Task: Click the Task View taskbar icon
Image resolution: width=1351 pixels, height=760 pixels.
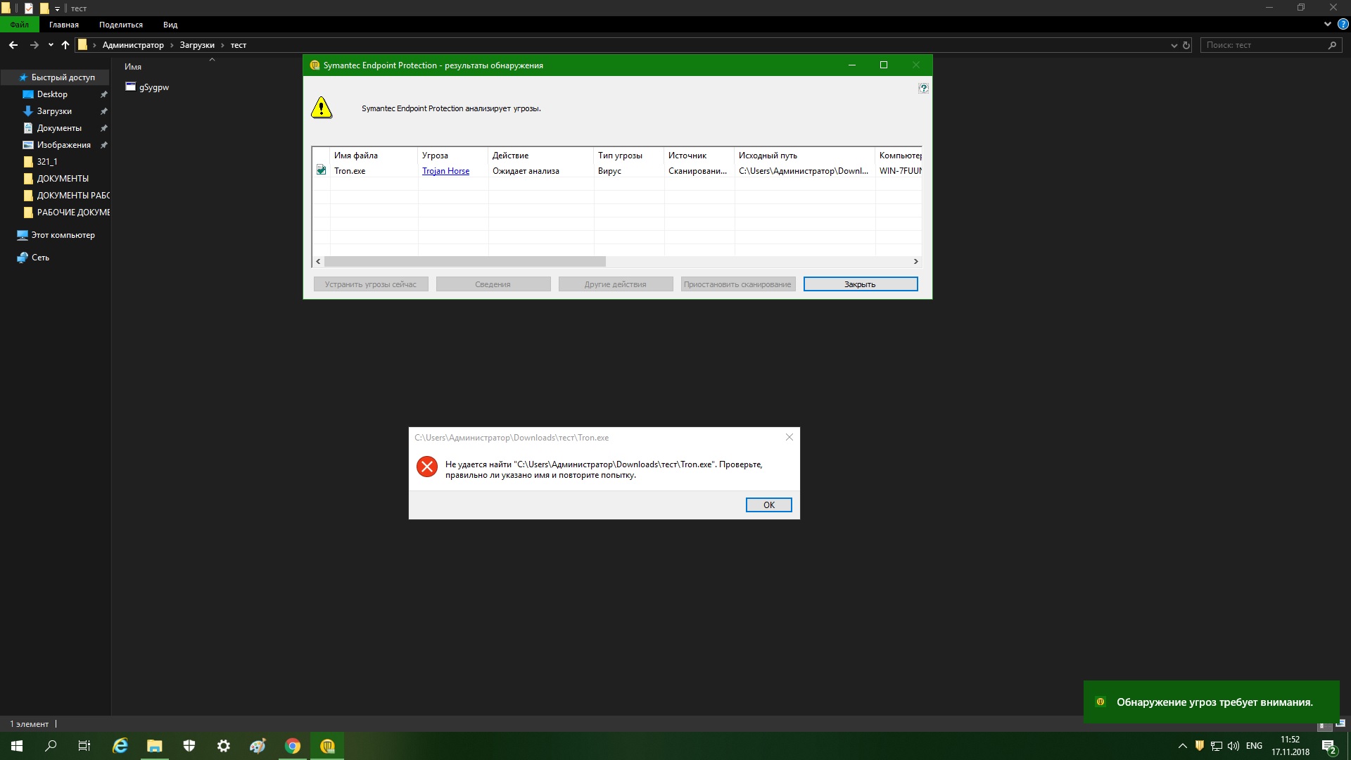Action: 84,746
